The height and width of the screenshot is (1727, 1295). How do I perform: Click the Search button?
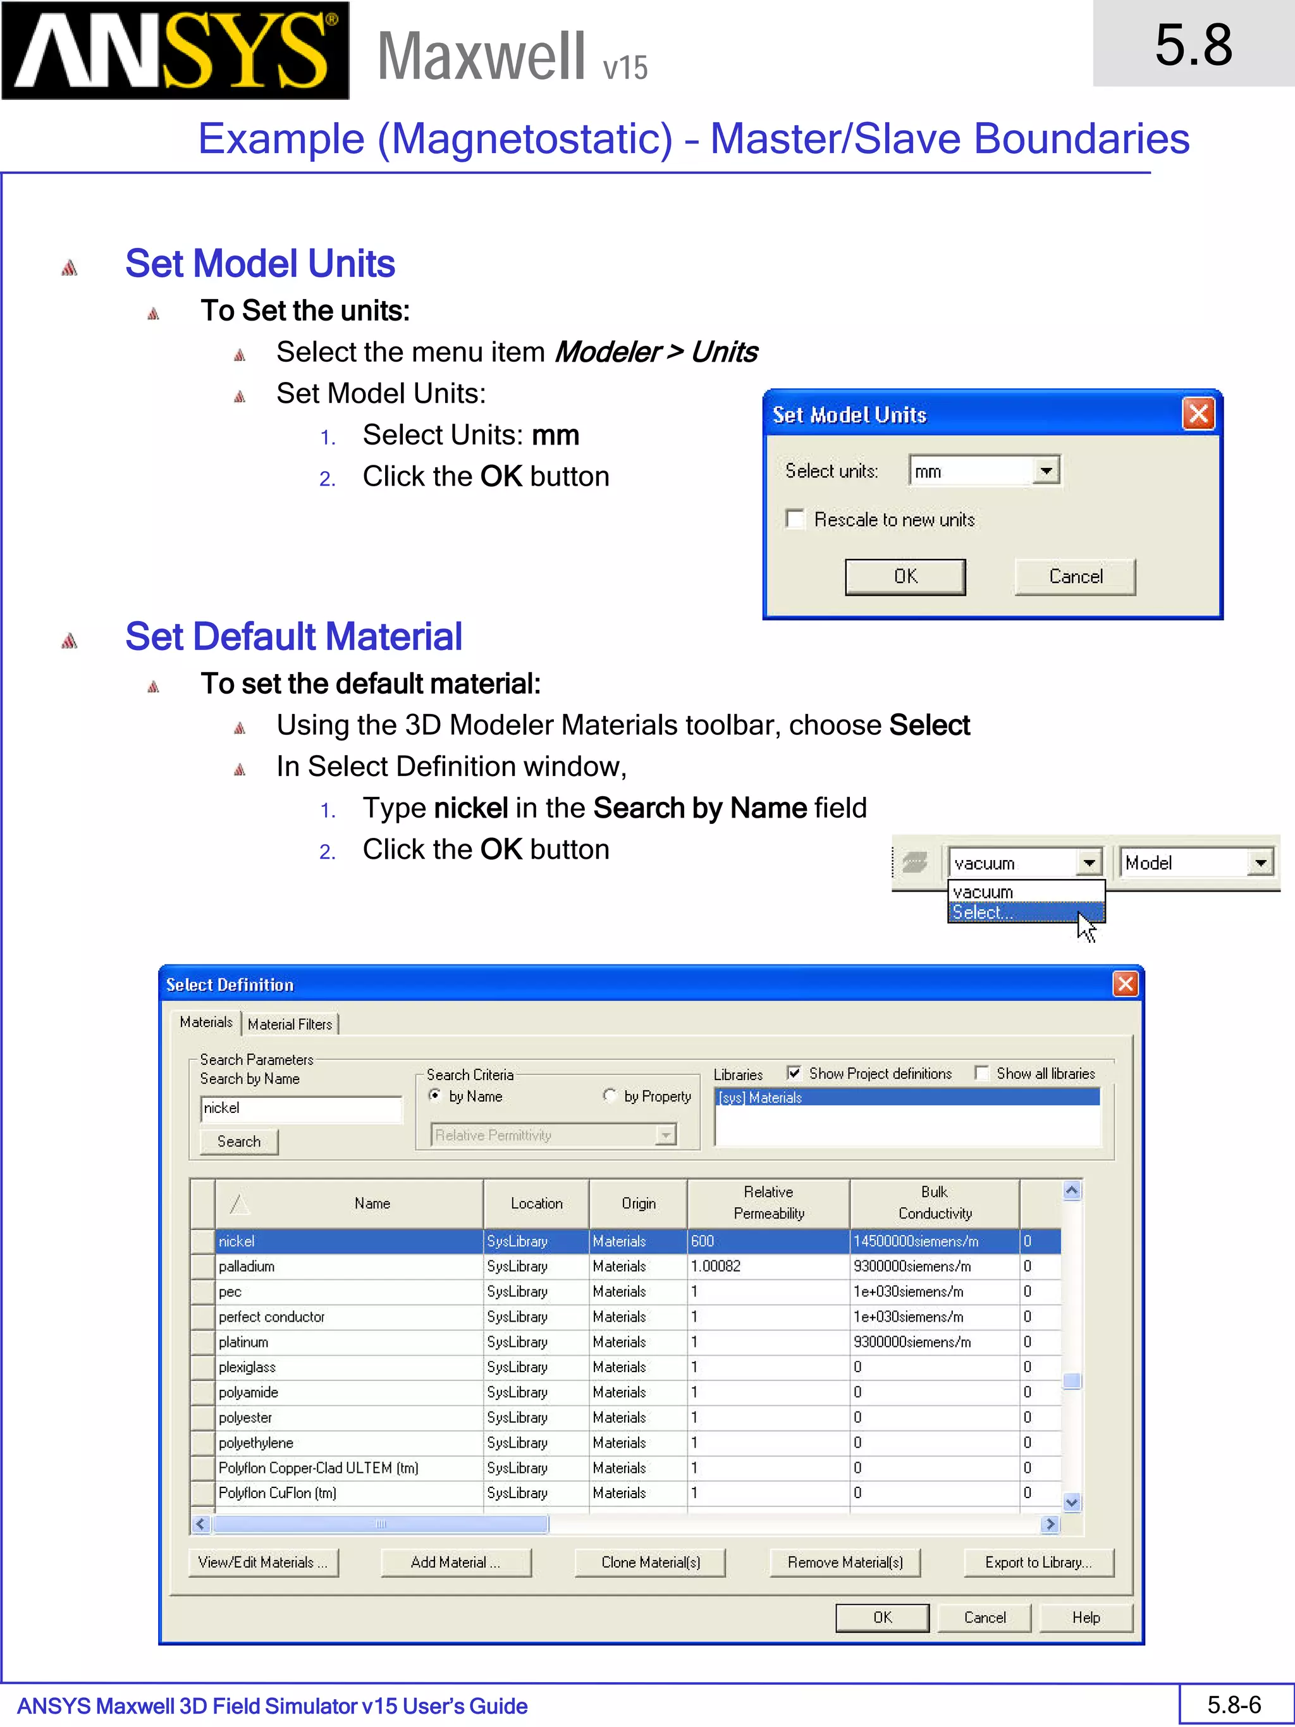239,1141
